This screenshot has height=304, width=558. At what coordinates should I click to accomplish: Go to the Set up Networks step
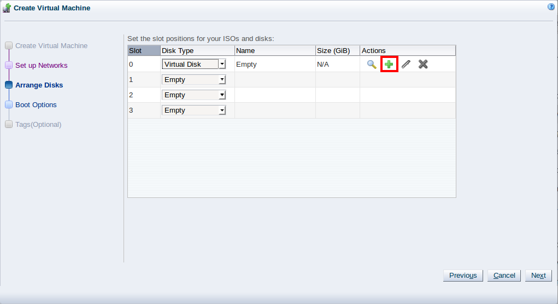pyautogui.click(x=42, y=66)
